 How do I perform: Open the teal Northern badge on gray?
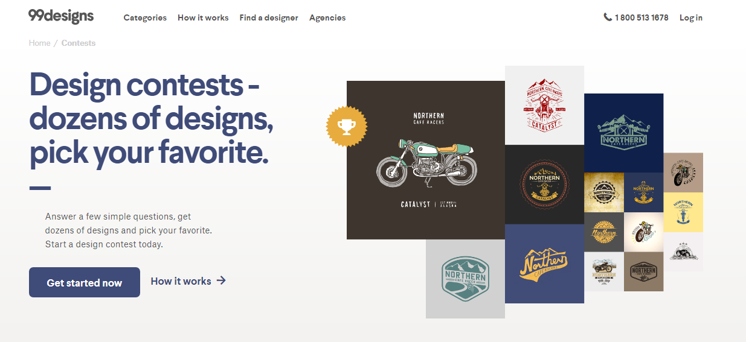(465, 279)
